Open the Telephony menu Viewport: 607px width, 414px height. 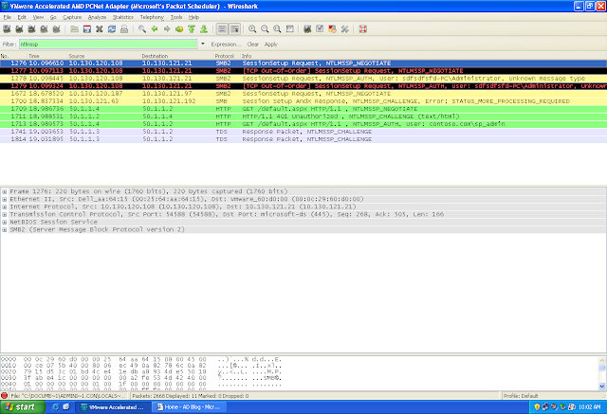(152, 17)
